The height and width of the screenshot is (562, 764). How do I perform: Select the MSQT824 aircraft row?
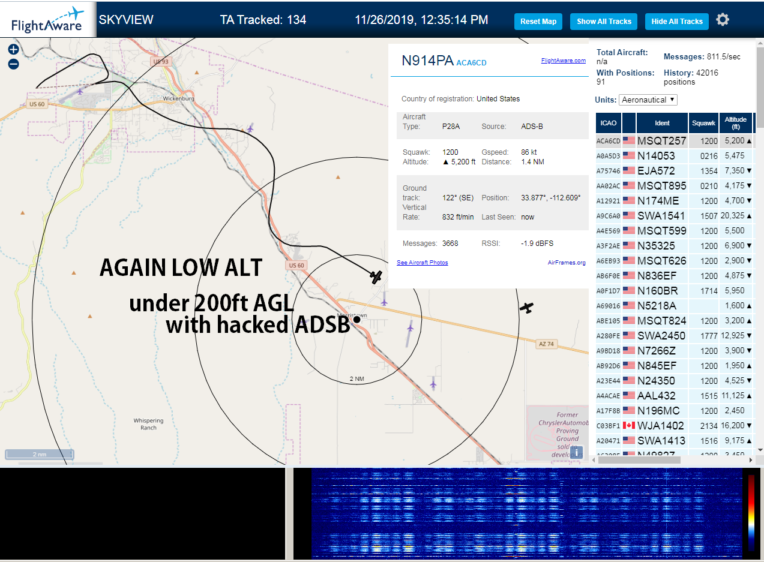[674, 321]
